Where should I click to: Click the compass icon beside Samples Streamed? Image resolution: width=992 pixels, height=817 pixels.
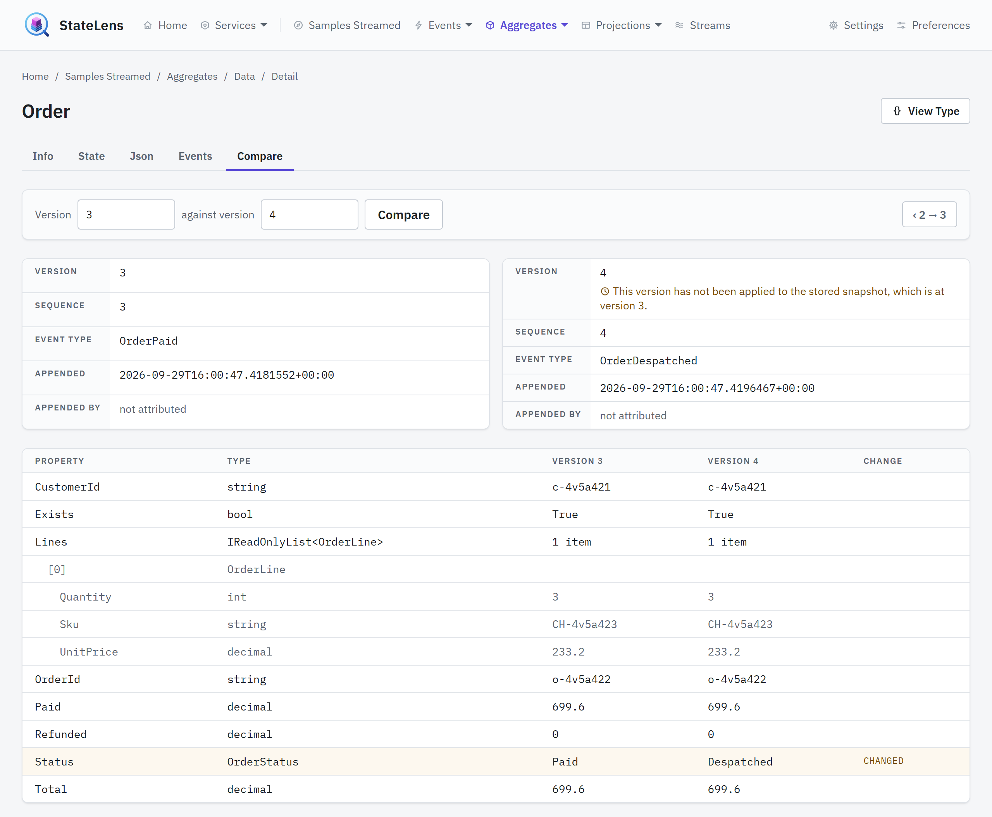pos(298,26)
